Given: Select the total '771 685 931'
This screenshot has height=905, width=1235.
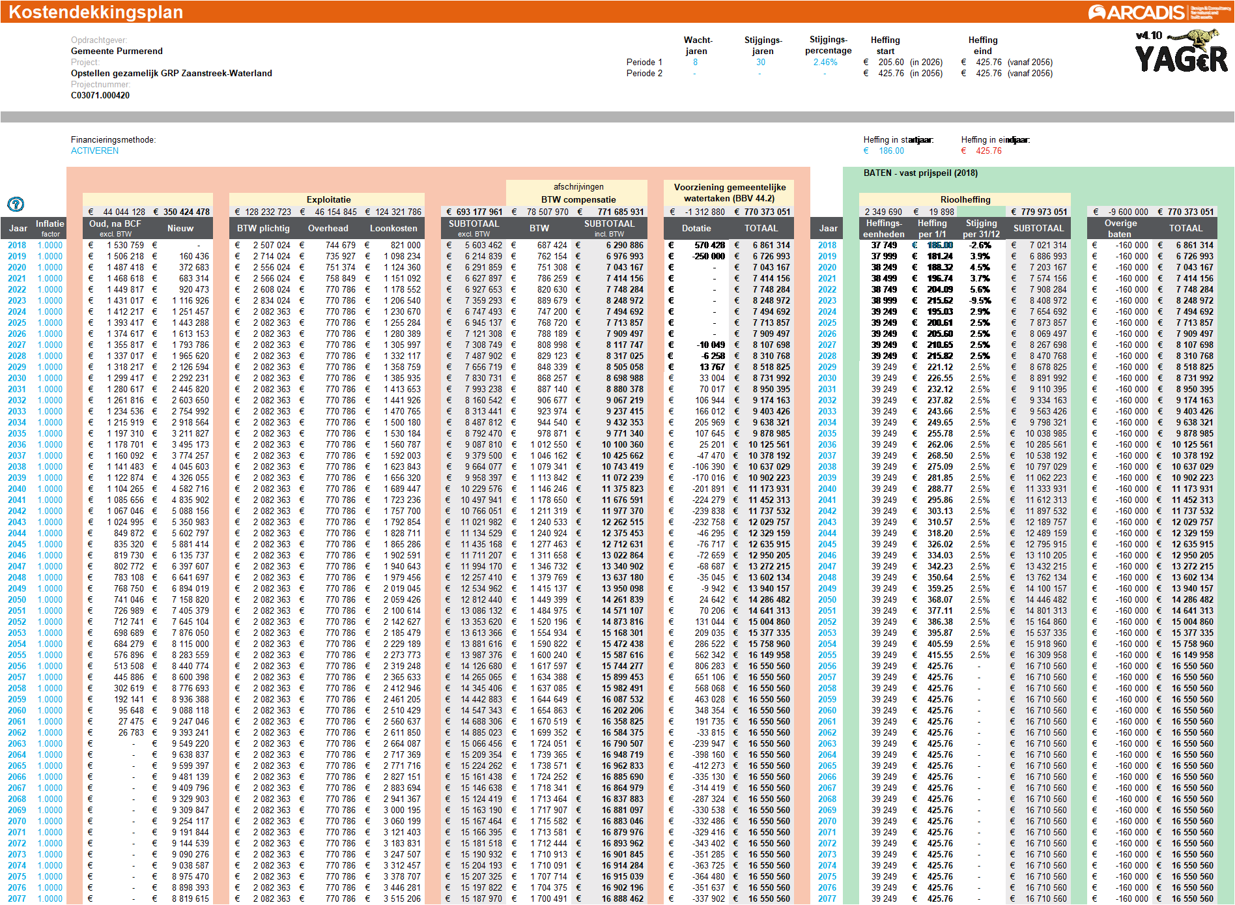Looking at the screenshot, I should [620, 212].
